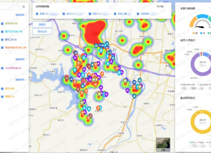This screenshot has height=153, width=211.
Task: Uncheck the 农贸市场 (15) checkbox
Action: pos(2,24)
